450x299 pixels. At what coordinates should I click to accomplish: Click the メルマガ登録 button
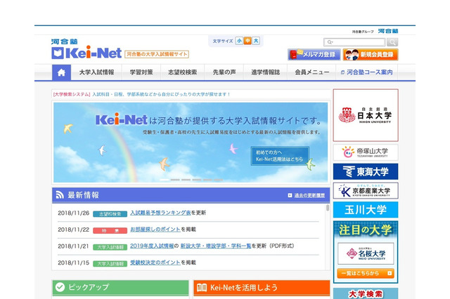coord(314,55)
